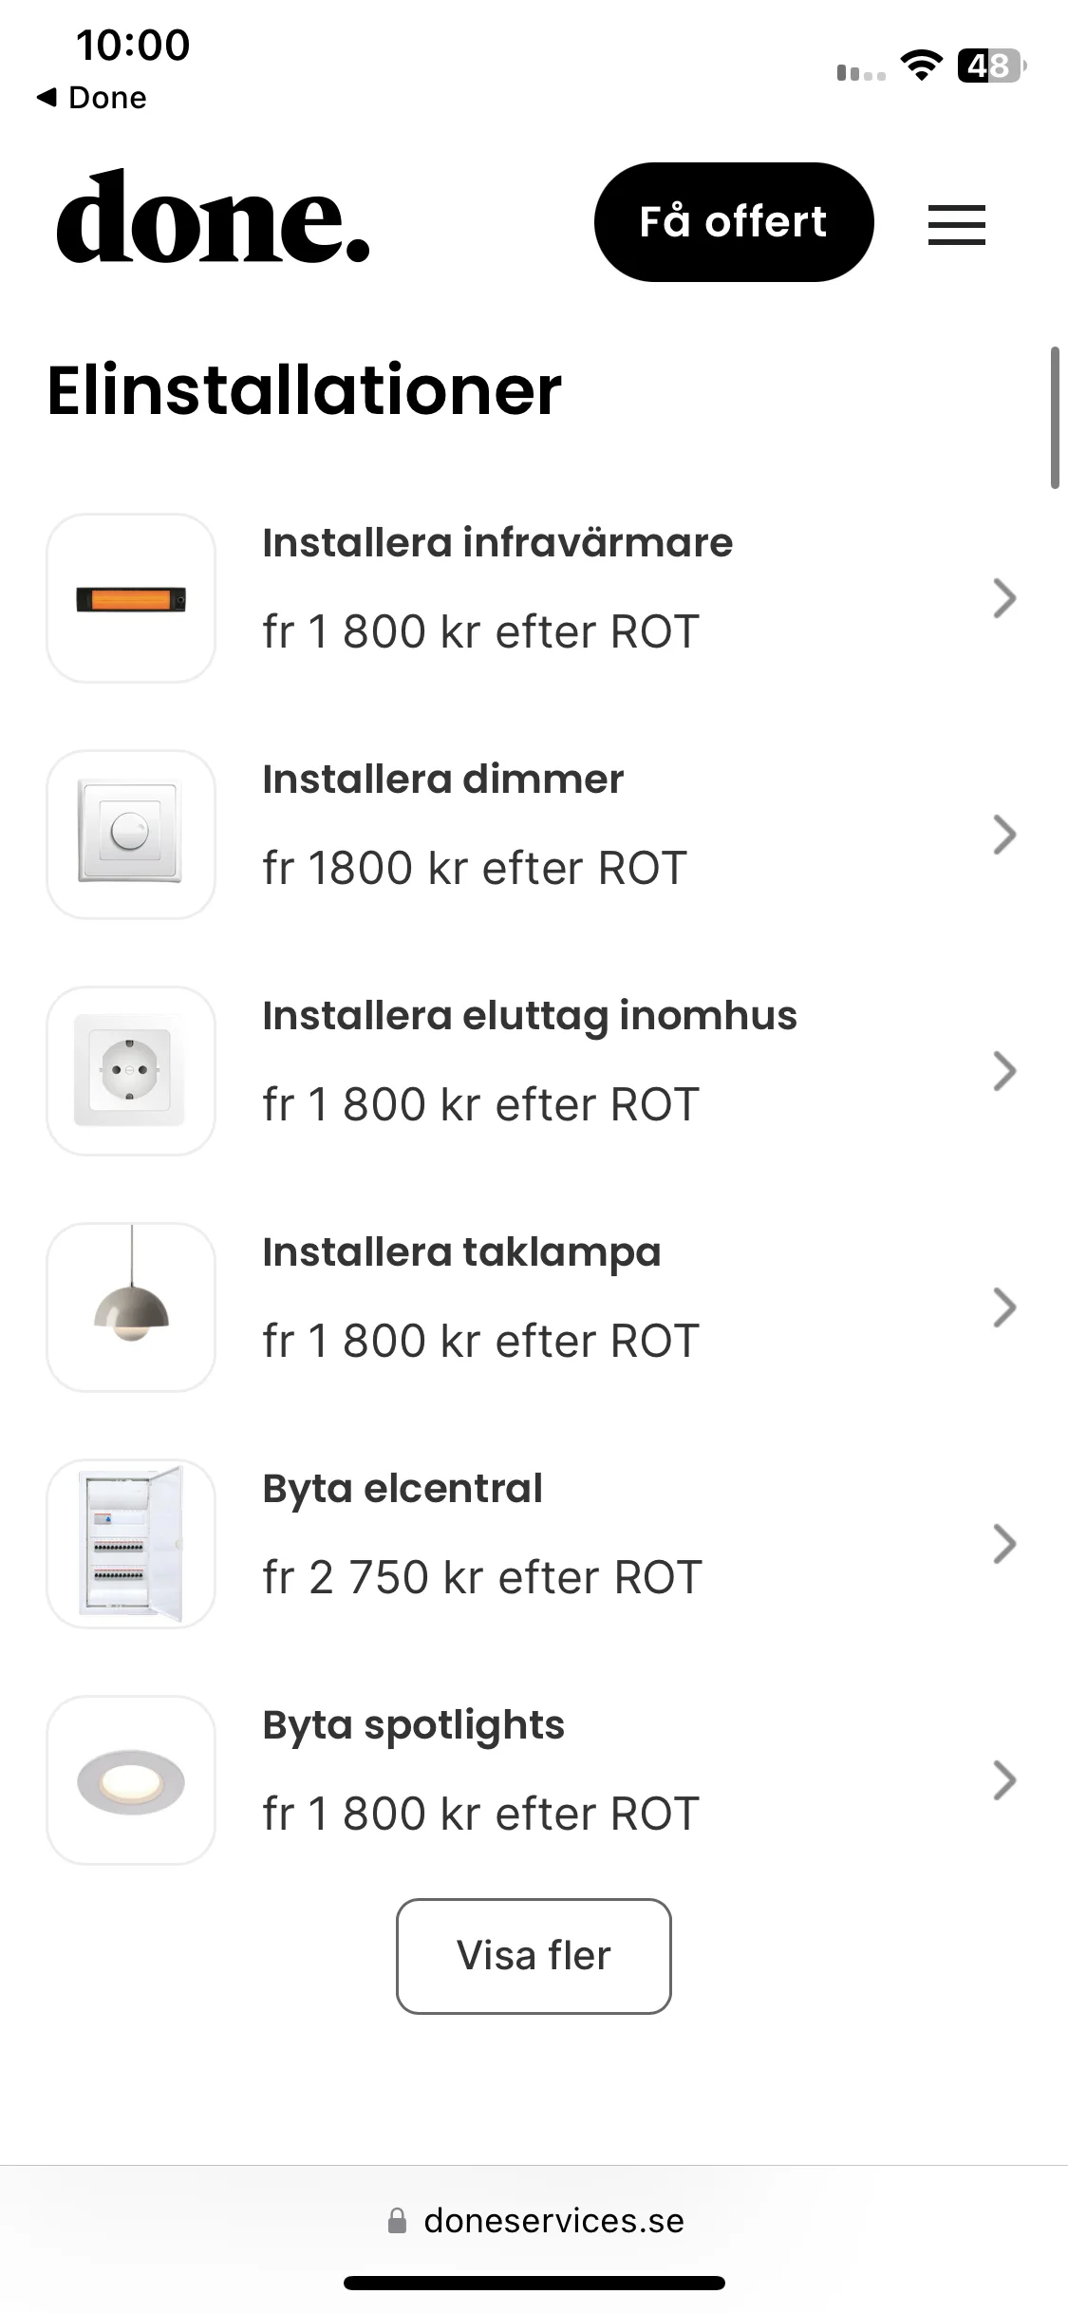This screenshot has width=1068, height=2313.
Task: Show more services with Visa fler
Action: pos(534,1956)
